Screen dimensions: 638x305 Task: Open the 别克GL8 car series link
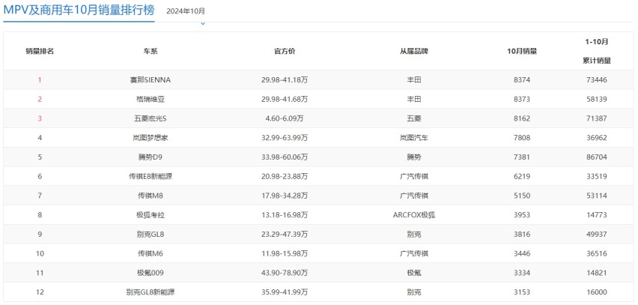pyautogui.click(x=151, y=235)
